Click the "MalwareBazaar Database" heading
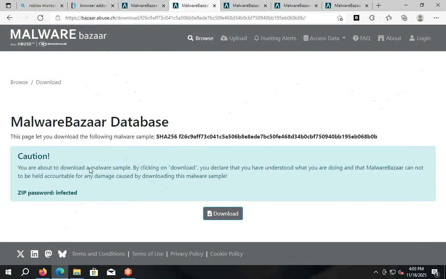This screenshot has width=446, height=279. 90,121
